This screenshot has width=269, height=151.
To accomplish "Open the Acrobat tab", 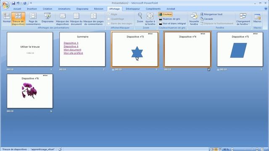I will [x=171, y=9].
